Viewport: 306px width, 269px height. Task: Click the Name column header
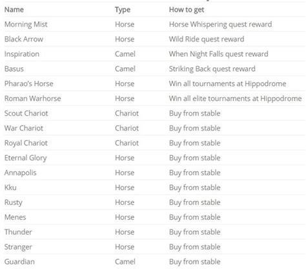point(14,10)
